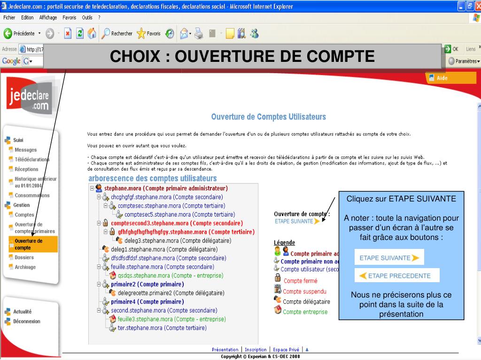Select qsdqs.stephane.mora (Compte - entreprise)

tap(171, 276)
